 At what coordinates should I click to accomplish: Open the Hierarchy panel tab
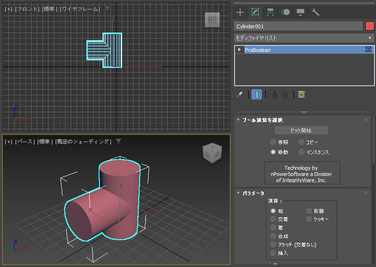pyautogui.click(x=270, y=12)
